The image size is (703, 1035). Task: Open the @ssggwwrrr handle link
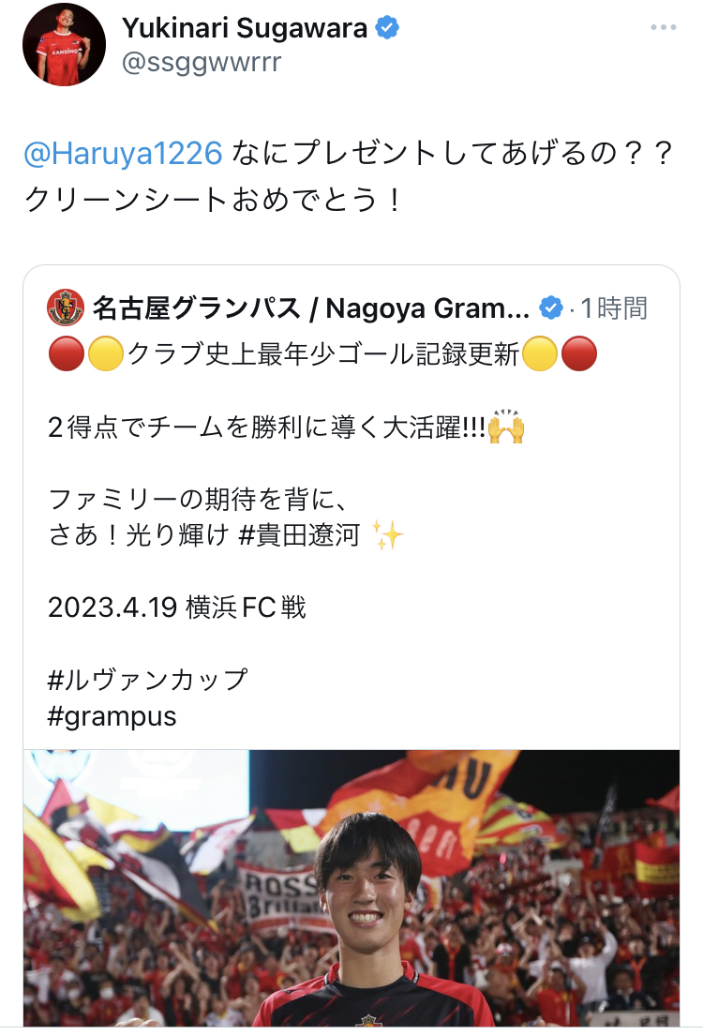pyautogui.click(x=202, y=63)
